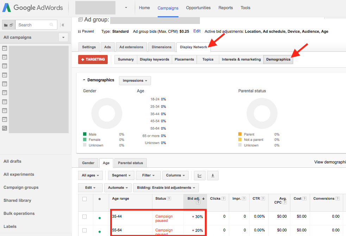Open the Impressions metric dropdown
Image resolution: width=346 pixels, height=236 pixels.
click(x=135, y=81)
